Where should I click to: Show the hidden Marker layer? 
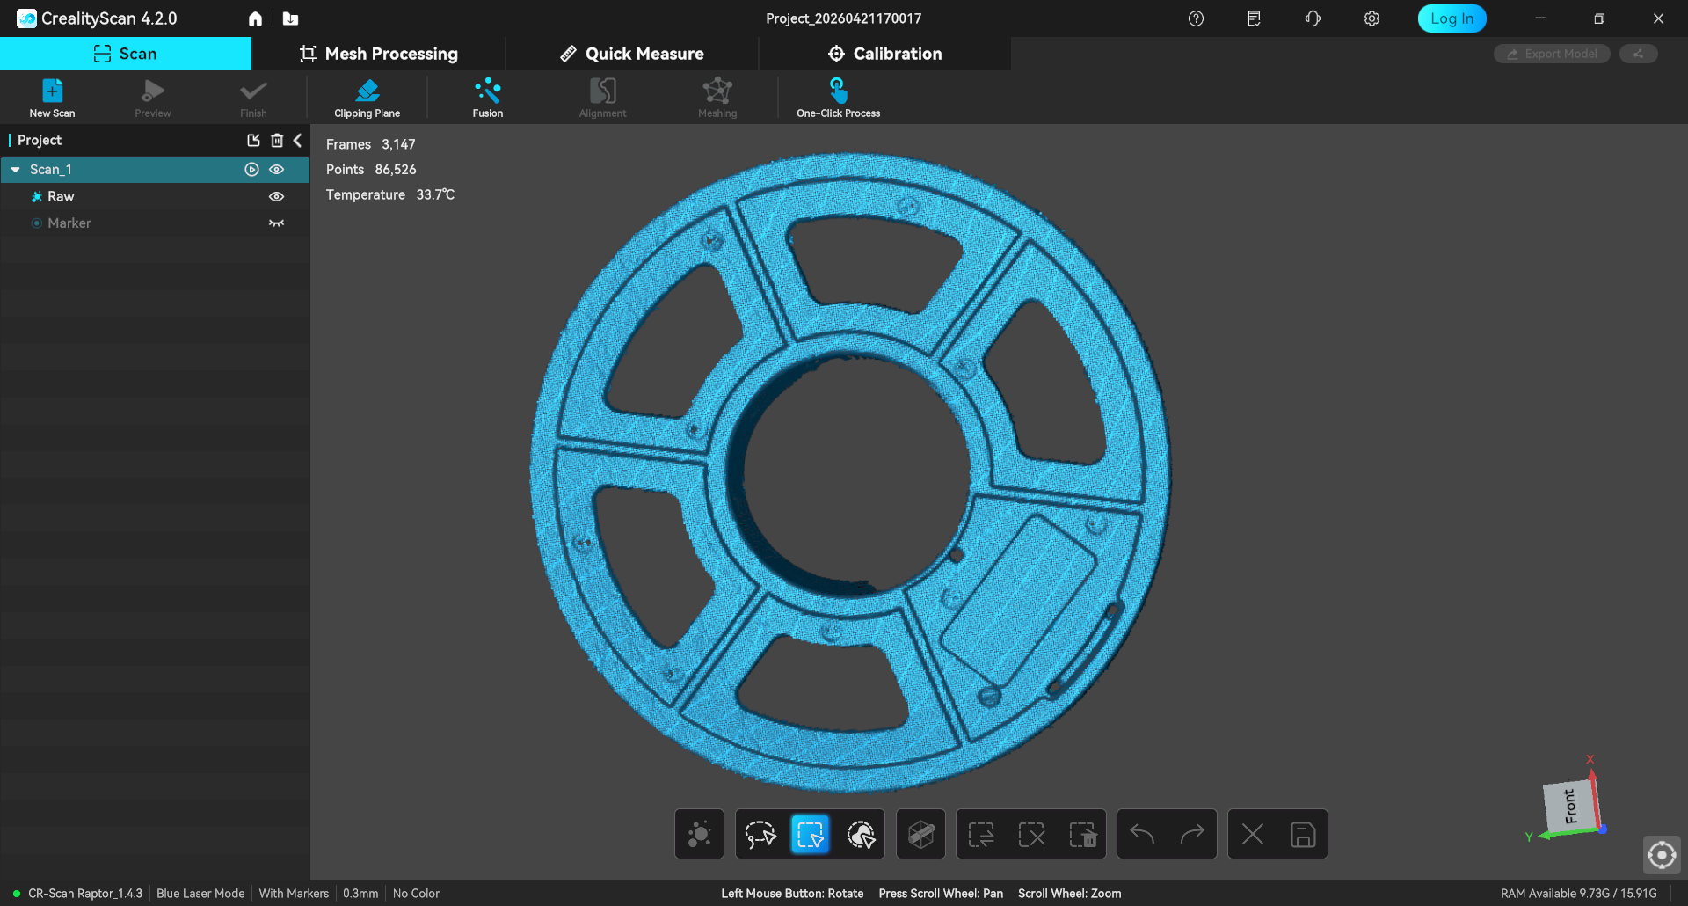pos(277,223)
